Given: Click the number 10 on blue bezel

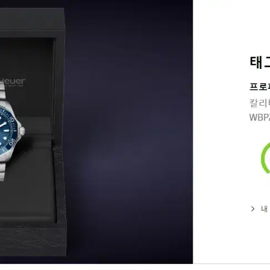Looking at the screenshot, I should (12, 119).
